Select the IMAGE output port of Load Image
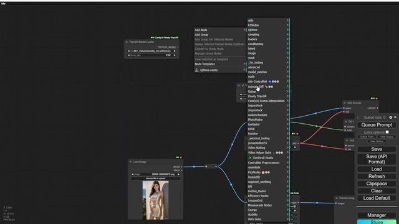Screen dimensions: 399x224 click(181, 167)
